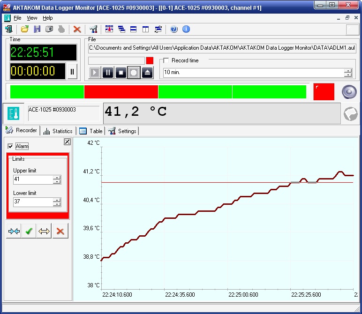The width and height of the screenshot is (362, 314).
Task: Click the speaker sound icon
Action: click(x=349, y=92)
